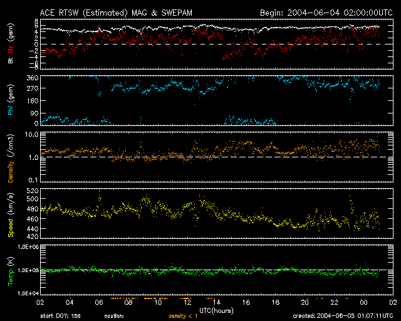This screenshot has width=401, height=321.
Task: Select the '0.1' density axis tick label
Action: (x=33, y=180)
